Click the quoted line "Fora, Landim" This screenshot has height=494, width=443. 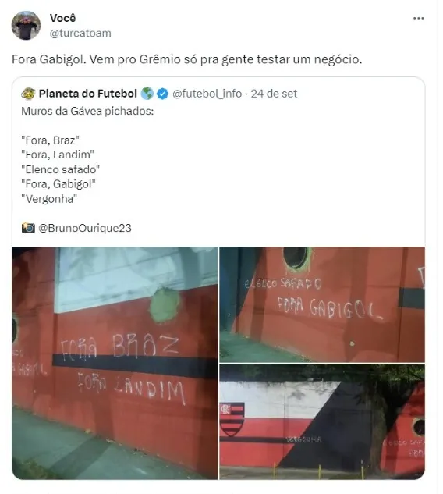[58, 155]
